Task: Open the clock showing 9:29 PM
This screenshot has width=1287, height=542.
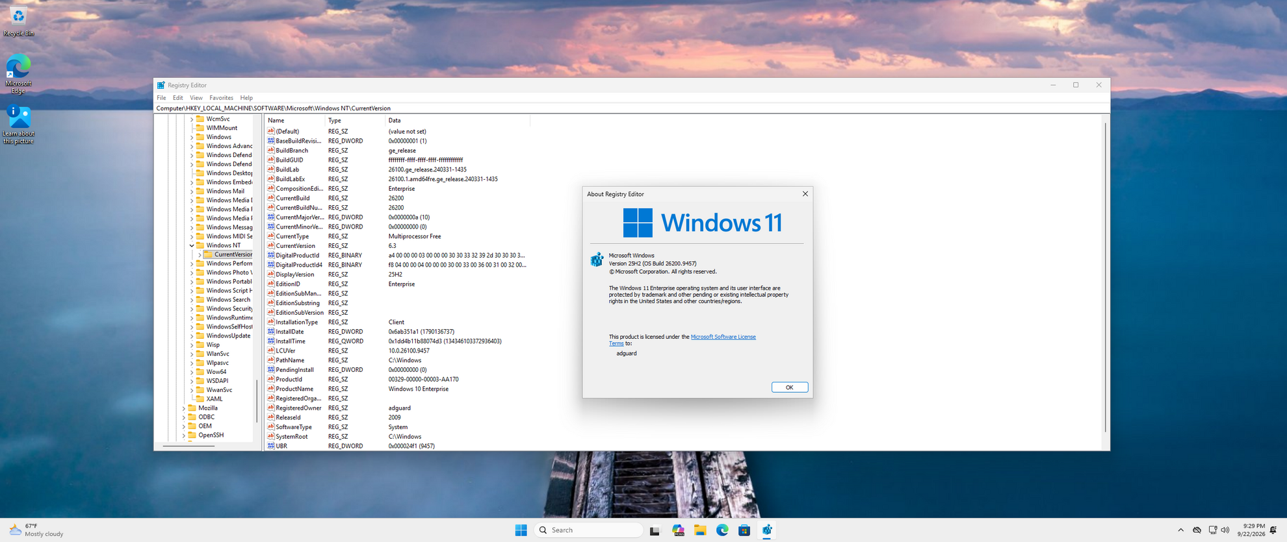Action: click(x=1251, y=530)
